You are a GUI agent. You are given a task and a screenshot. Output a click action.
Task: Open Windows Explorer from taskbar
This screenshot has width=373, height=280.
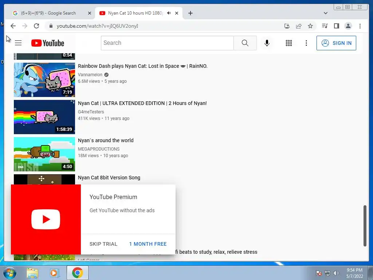(32, 273)
